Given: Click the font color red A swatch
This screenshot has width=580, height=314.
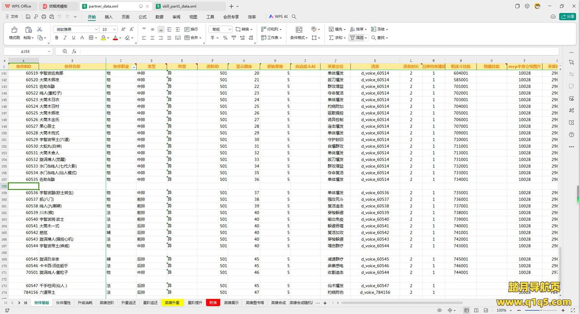Looking at the screenshot, I should pyautogui.click(x=115, y=38).
